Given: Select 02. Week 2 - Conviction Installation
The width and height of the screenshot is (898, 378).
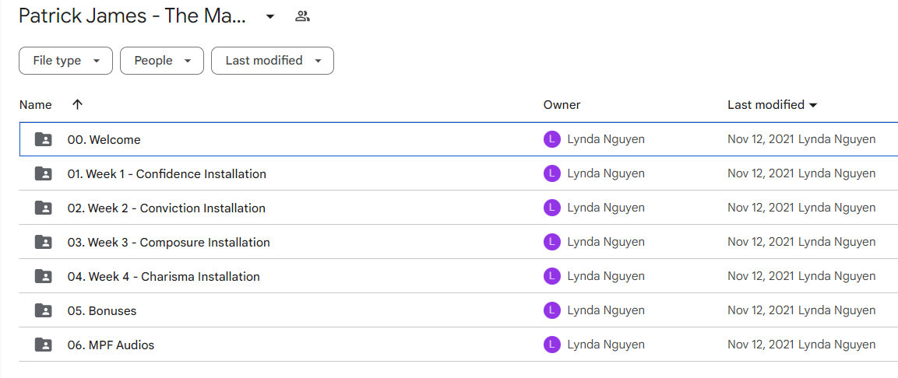Looking at the screenshot, I should (167, 208).
